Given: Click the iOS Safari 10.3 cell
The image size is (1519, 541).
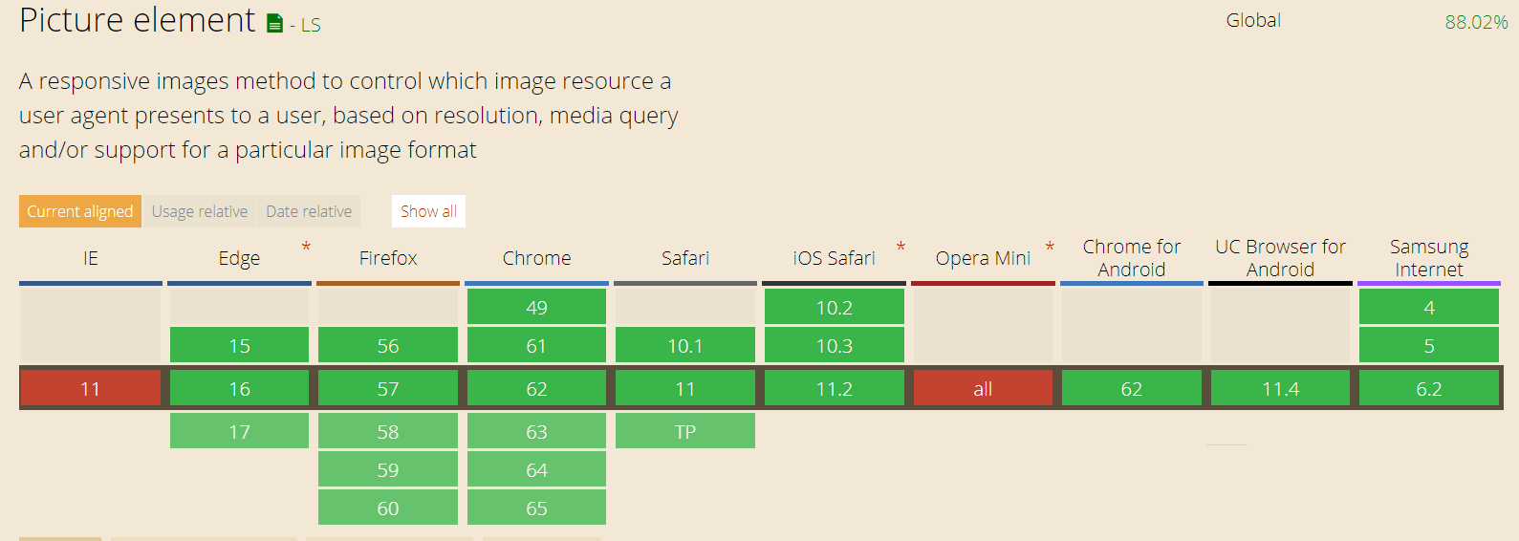Looking at the screenshot, I should coord(835,345).
